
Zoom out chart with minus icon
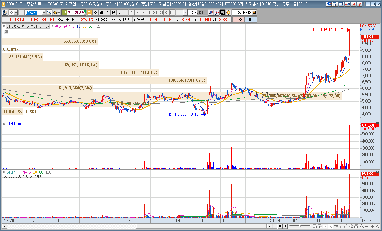pyautogui.click(x=367, y=226)
